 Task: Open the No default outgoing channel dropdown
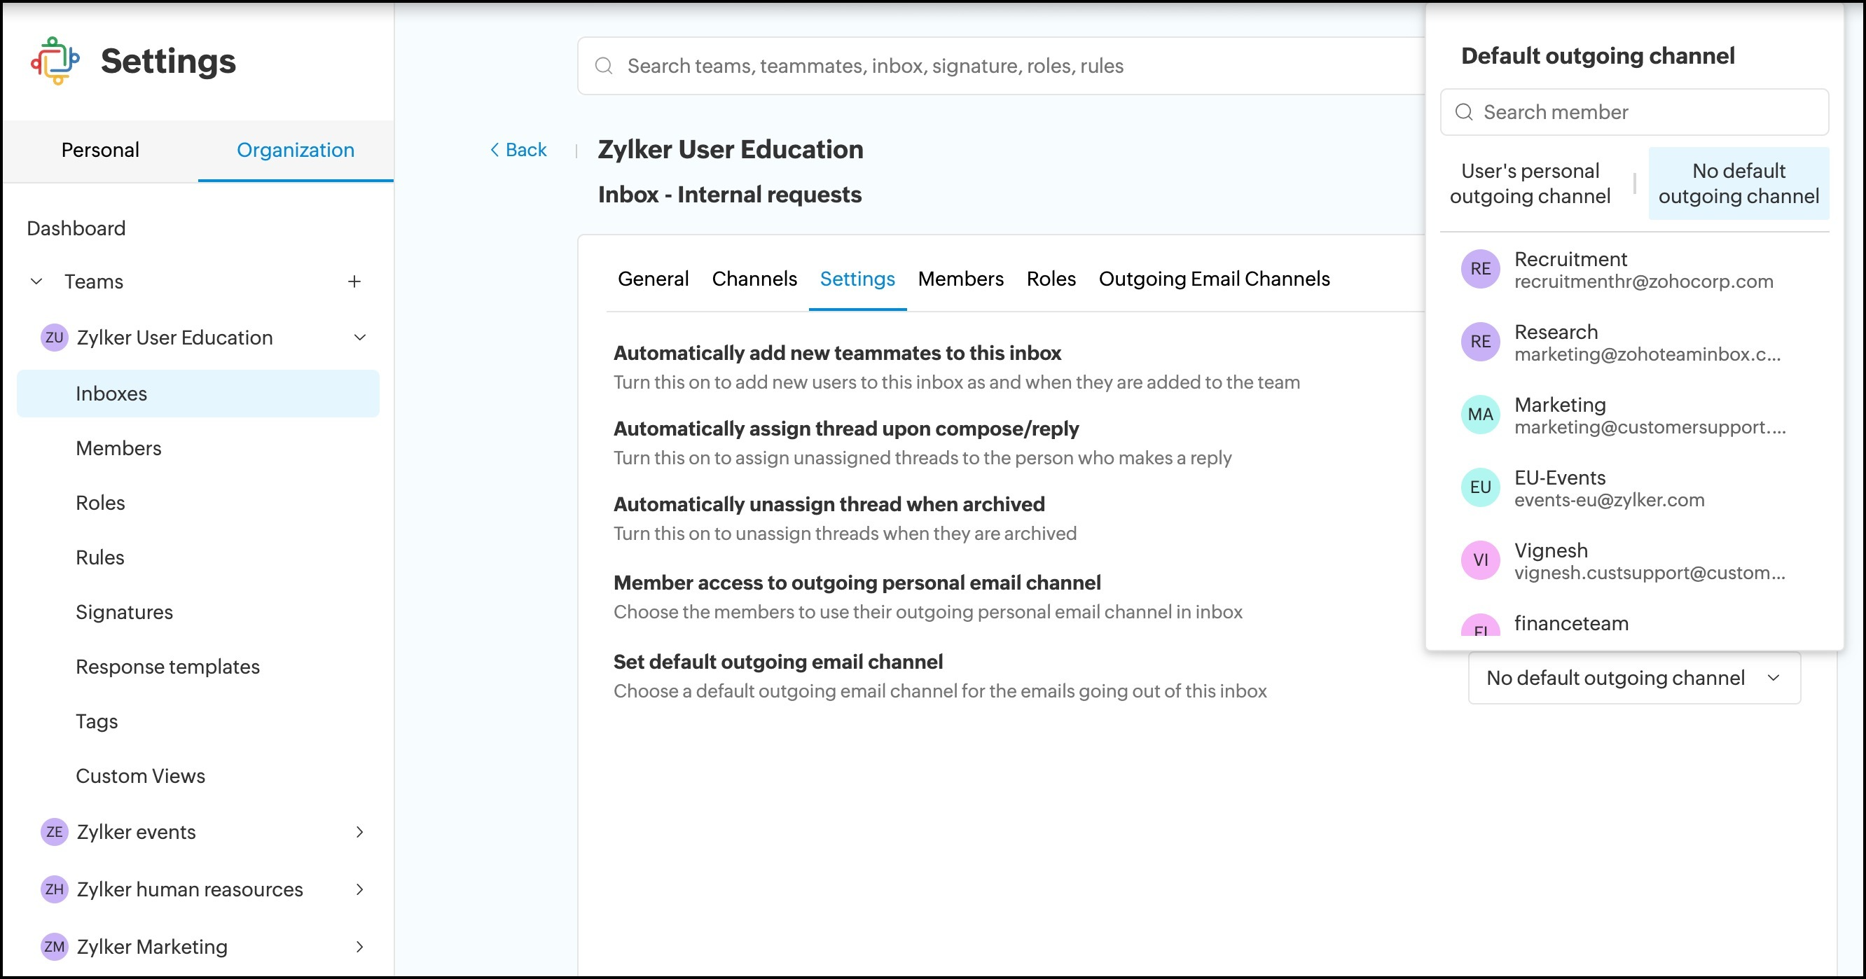[1633, 678]
